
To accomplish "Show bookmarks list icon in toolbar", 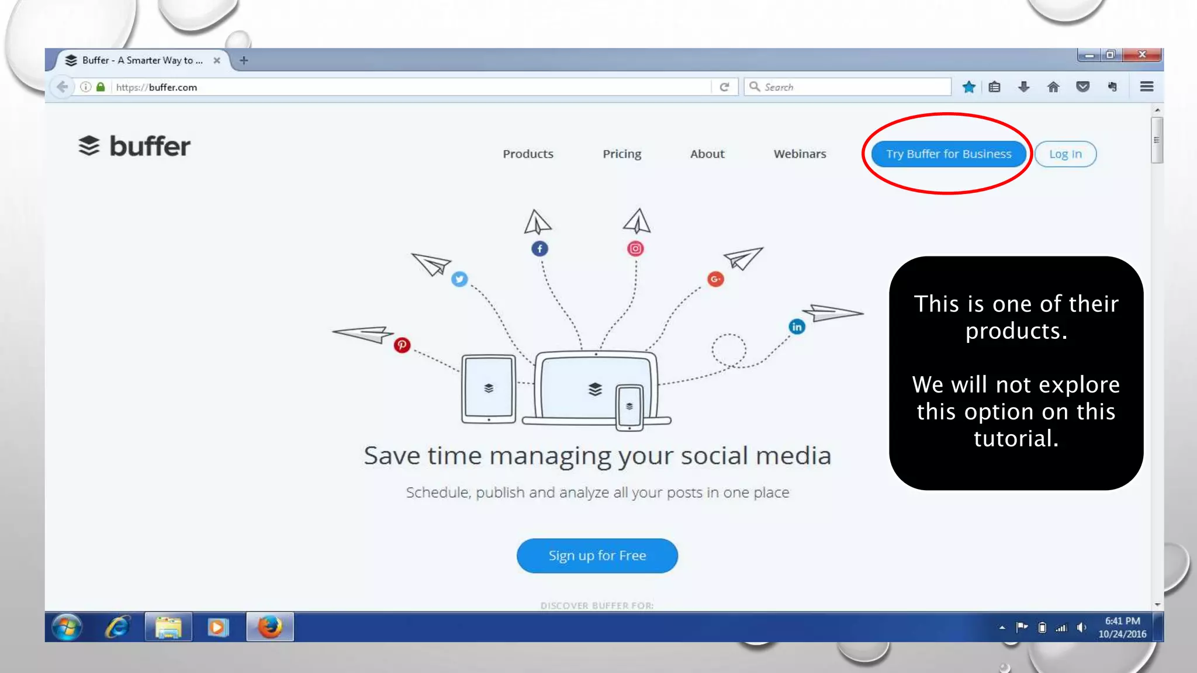I will [995, 87].
